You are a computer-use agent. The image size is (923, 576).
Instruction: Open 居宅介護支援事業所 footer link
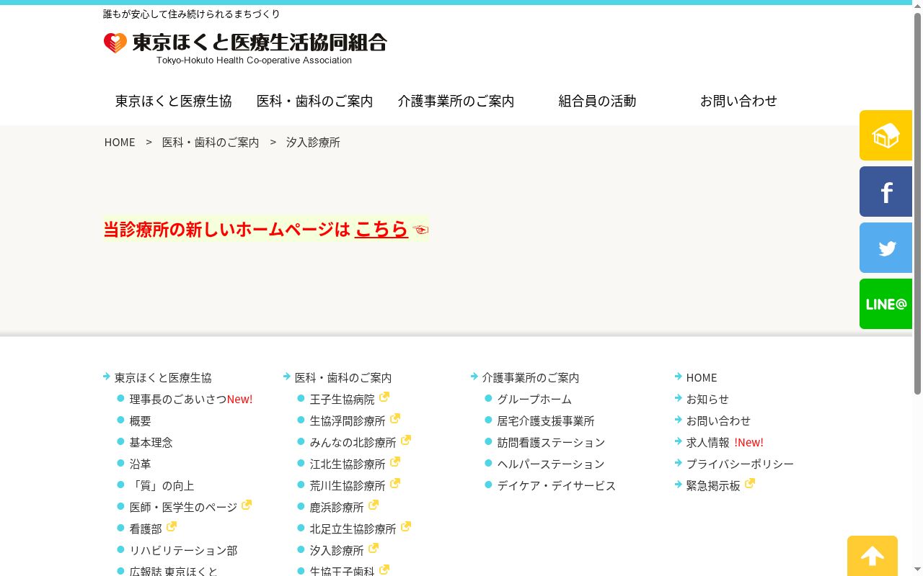546,420
